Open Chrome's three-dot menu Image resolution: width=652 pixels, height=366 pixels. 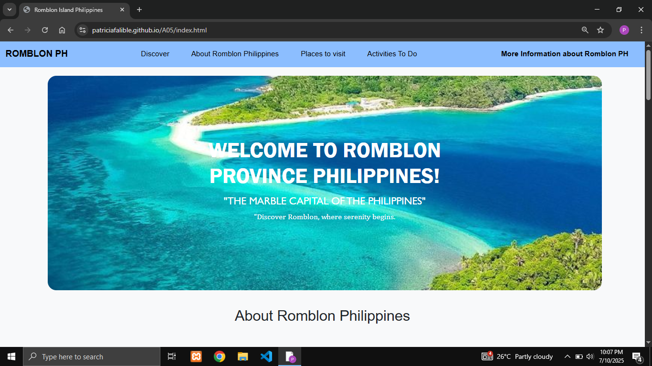coord(641,30)
